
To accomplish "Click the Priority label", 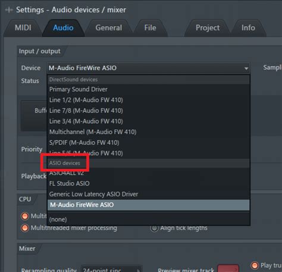I will click(32, 149).
